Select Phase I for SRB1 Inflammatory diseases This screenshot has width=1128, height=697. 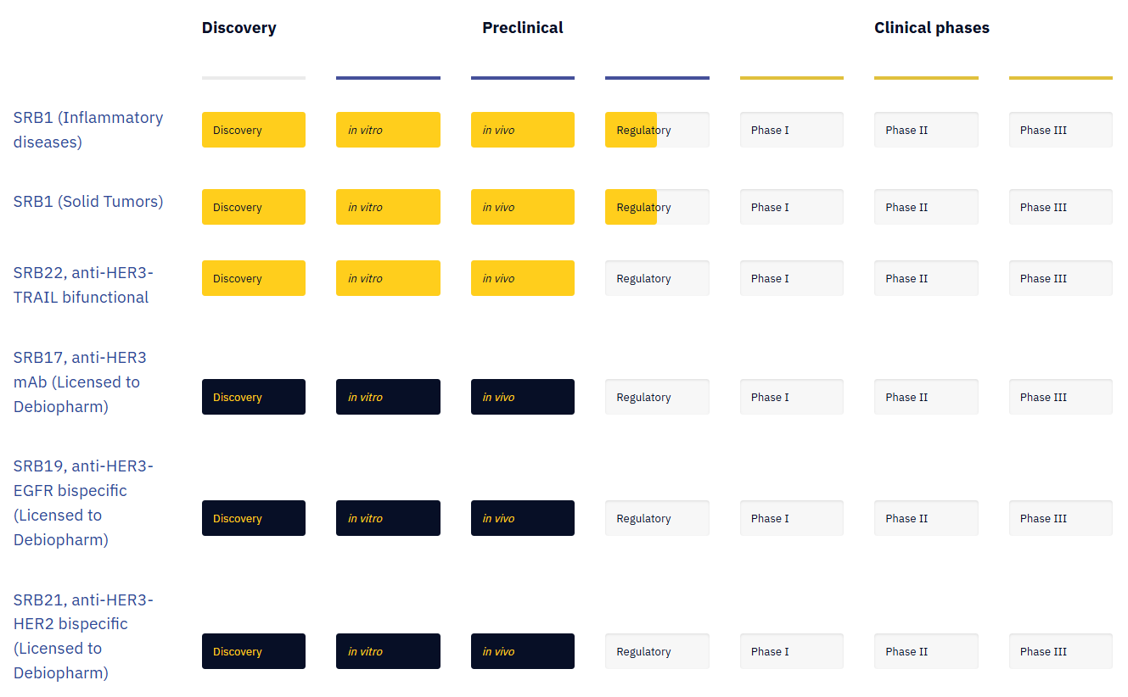(x=791, y=130)
